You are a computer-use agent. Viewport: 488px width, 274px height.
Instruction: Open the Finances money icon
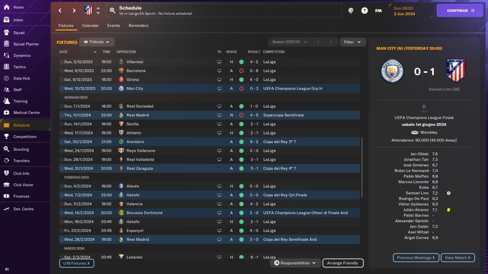[x=6, y=196]
